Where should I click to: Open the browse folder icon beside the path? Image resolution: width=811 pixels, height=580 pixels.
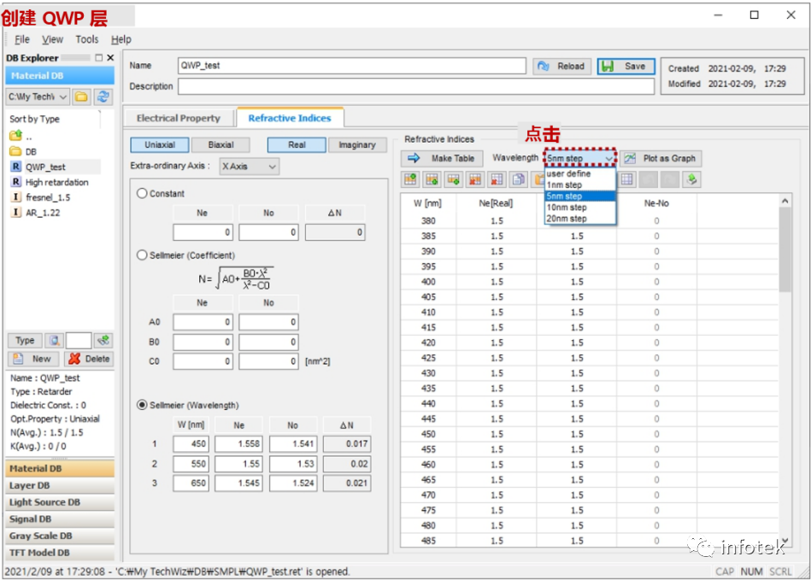click(x=81, y=97)
